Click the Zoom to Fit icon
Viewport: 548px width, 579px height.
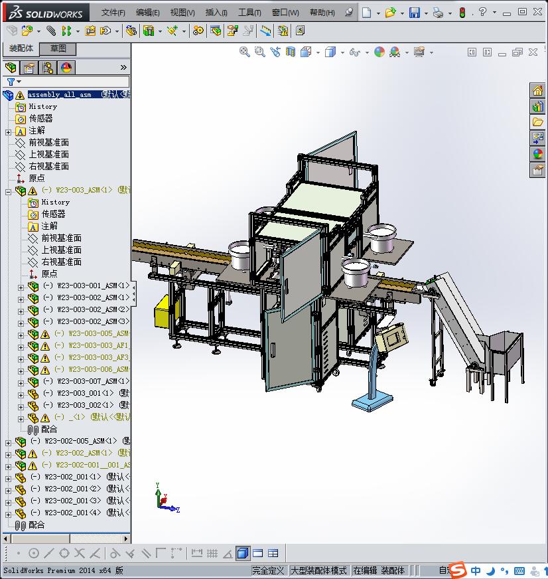click(x=245, y=52)
